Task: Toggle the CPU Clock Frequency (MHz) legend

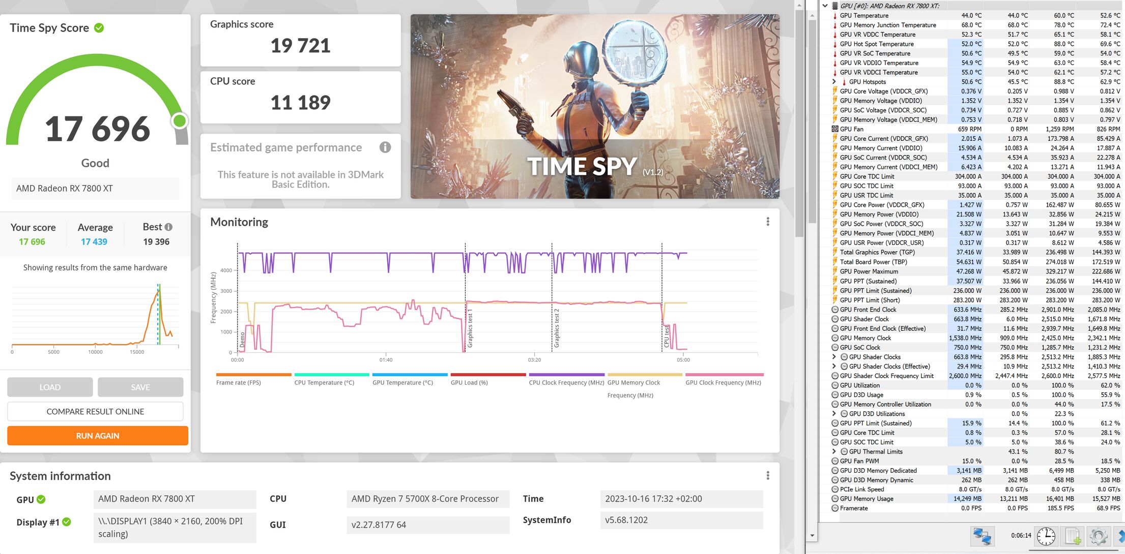Action: (x=566, y=380)
